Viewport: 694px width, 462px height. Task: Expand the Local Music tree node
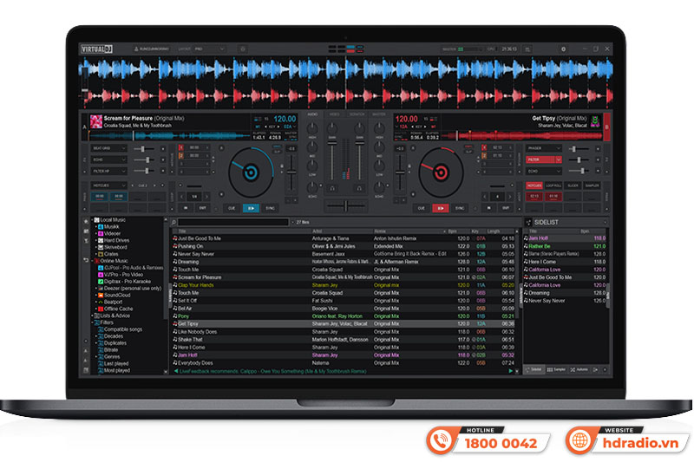tap(93, 219)
